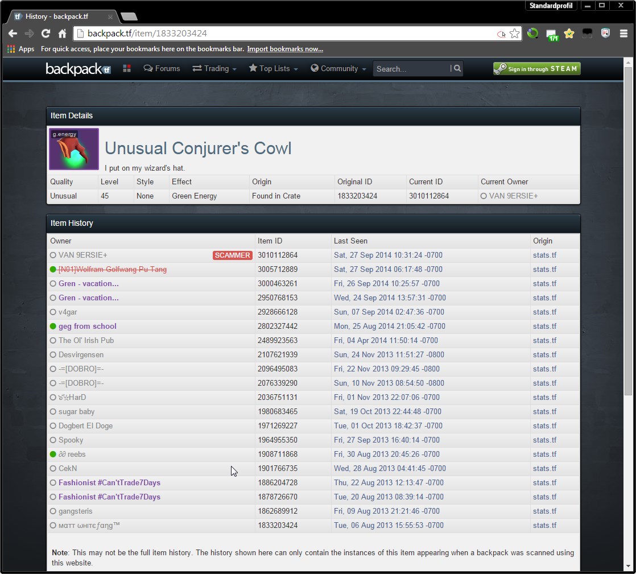Click the shield extension icon
Viewport: 636px width, 574px height.
click(605, 33)
